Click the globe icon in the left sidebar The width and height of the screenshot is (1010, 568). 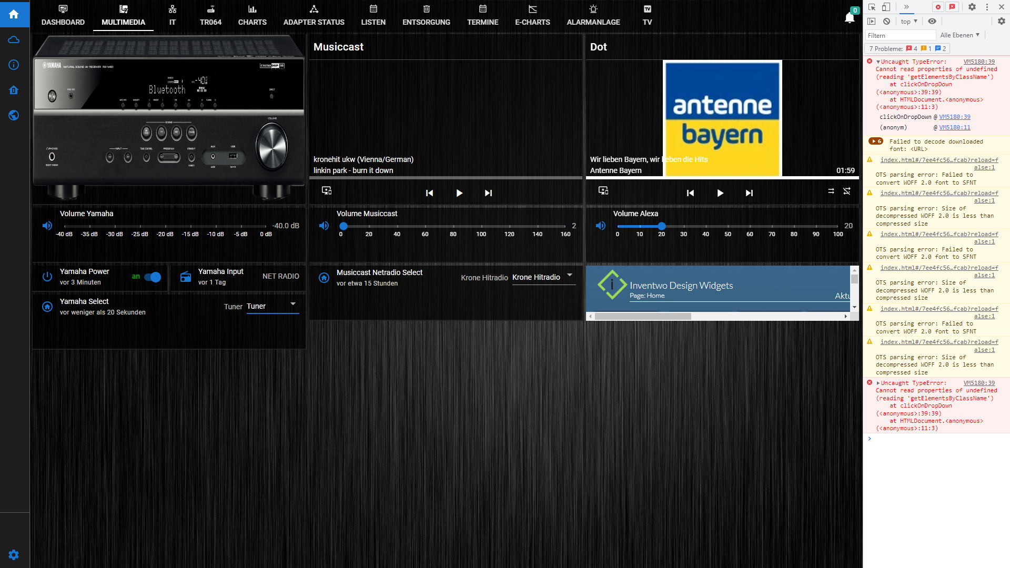click(x=14, y=115)
